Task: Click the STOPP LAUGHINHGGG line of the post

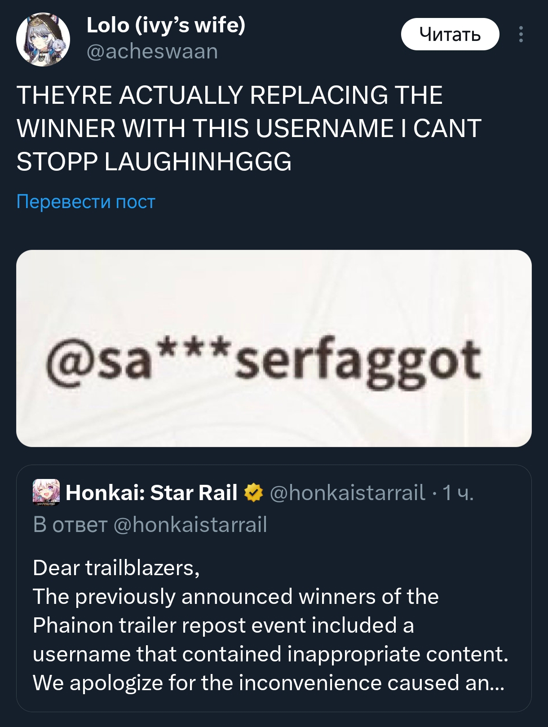Action: point(154,162)
